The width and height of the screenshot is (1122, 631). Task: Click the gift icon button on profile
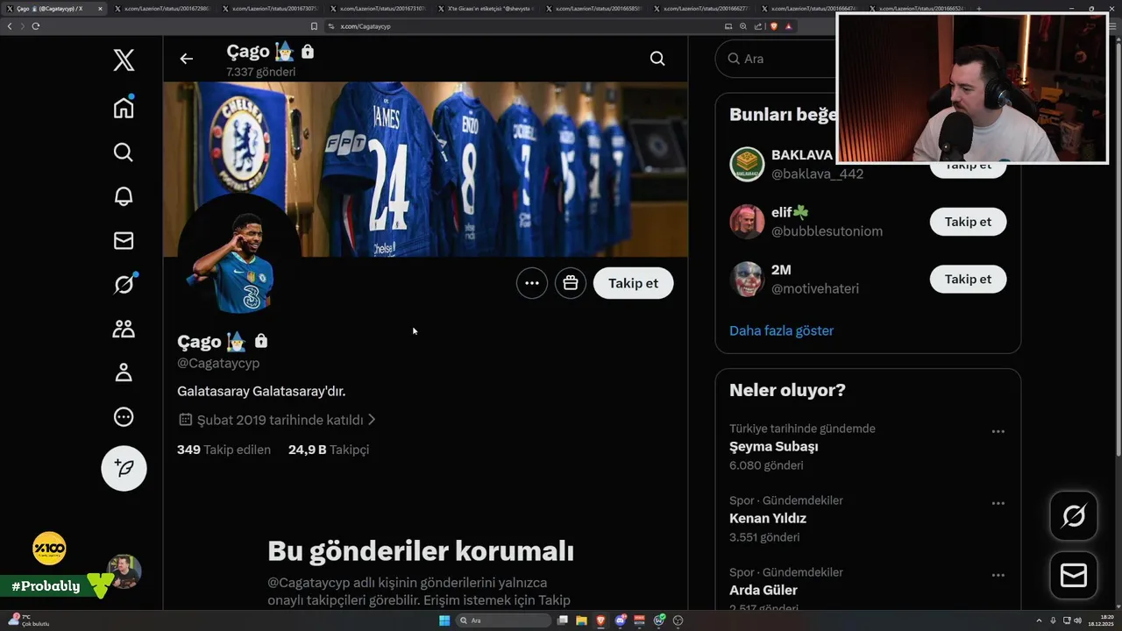(x=571, y=283)
